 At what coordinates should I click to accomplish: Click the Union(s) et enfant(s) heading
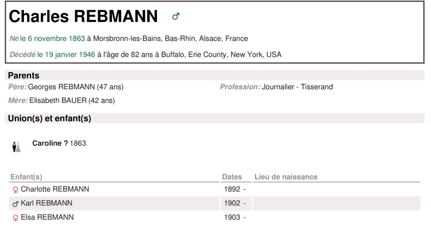49,119
